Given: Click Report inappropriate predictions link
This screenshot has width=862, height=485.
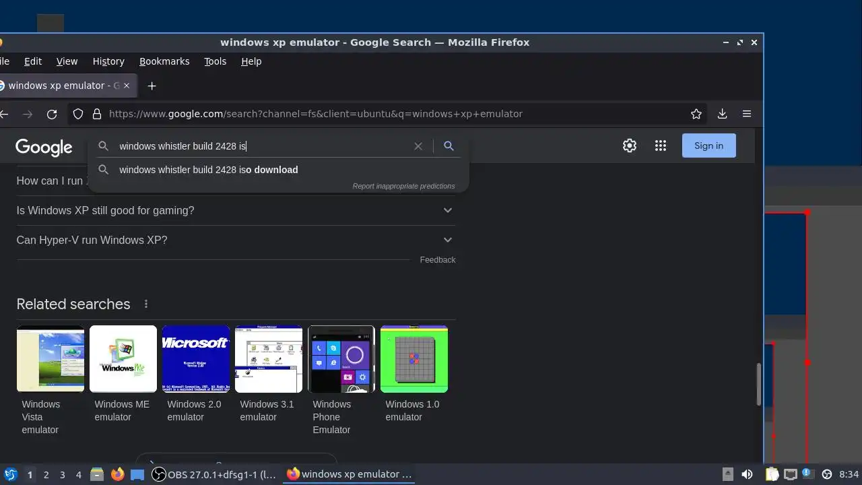Looking at the screenshot, I should [x=403, y=186].
